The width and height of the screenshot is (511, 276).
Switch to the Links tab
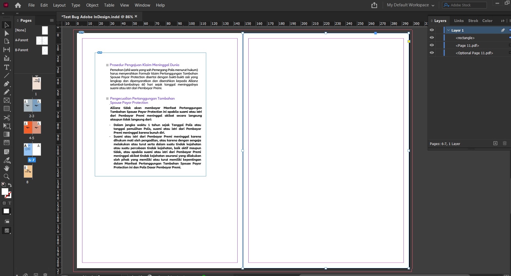click(x=459, y=21)
